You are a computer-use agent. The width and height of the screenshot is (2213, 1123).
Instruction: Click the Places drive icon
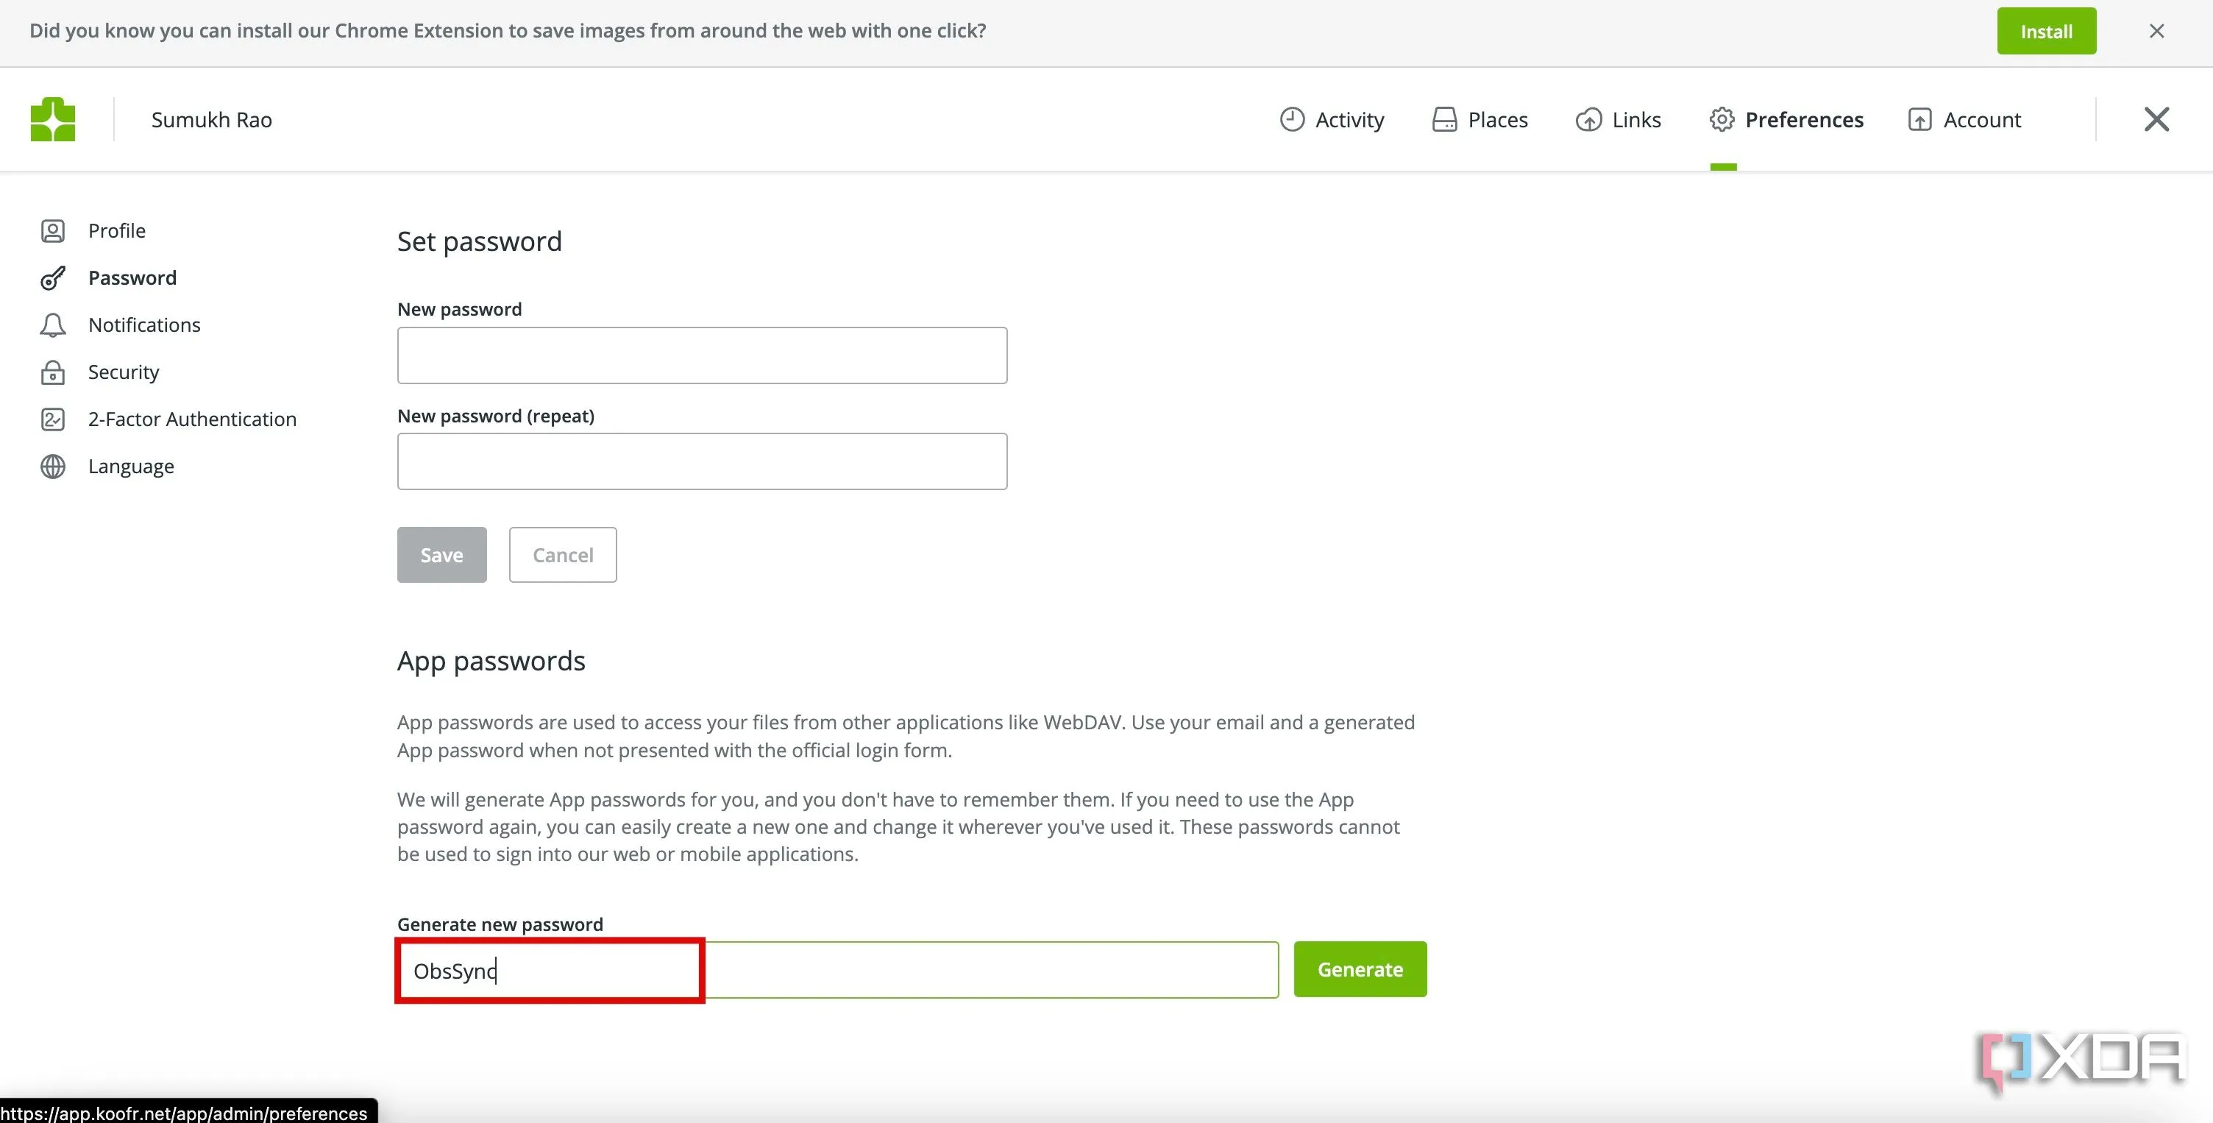[1444, 118]
